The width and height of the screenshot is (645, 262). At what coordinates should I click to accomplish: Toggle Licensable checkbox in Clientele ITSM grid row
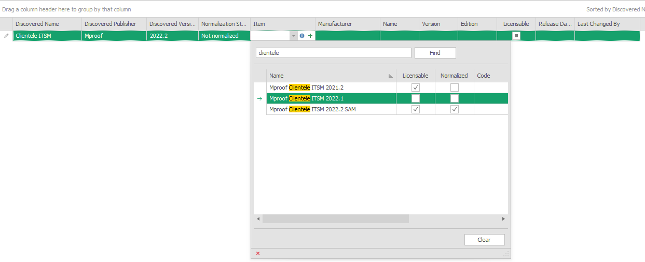click(x=516, y=36)
